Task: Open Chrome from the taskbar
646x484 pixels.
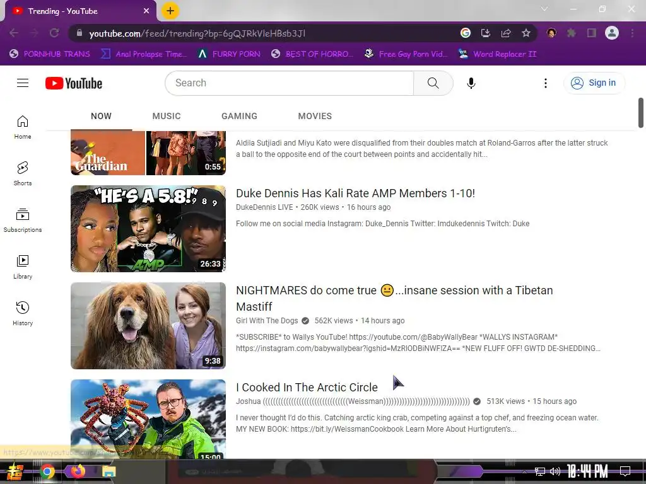Action: click(47, 471)
